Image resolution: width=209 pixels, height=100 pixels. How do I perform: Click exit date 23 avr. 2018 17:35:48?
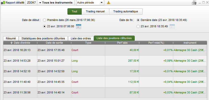point(51,50)
